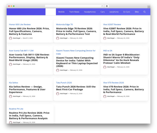Click author avatar on Tata Punch 2026 card
Screen dimensions: 157x133
58,94
